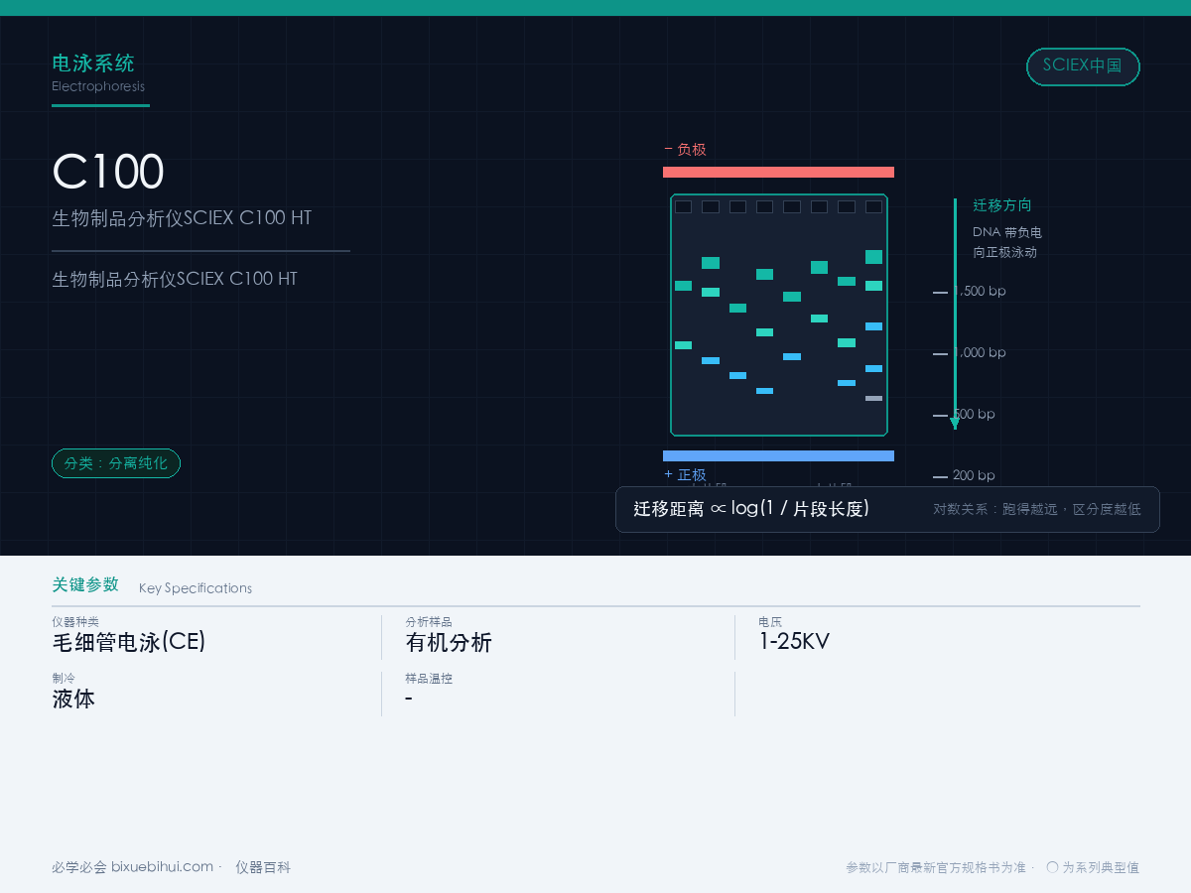Click the large top band in the last lane
The height and width of the screenshot is (893, 1191).
873,257
